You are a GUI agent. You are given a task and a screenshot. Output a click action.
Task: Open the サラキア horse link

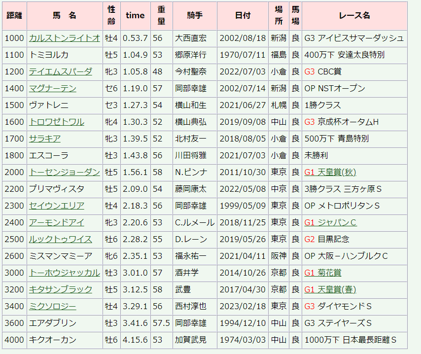(x=44, y=139)
